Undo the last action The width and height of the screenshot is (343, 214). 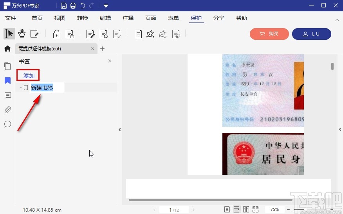pos(83,6)
